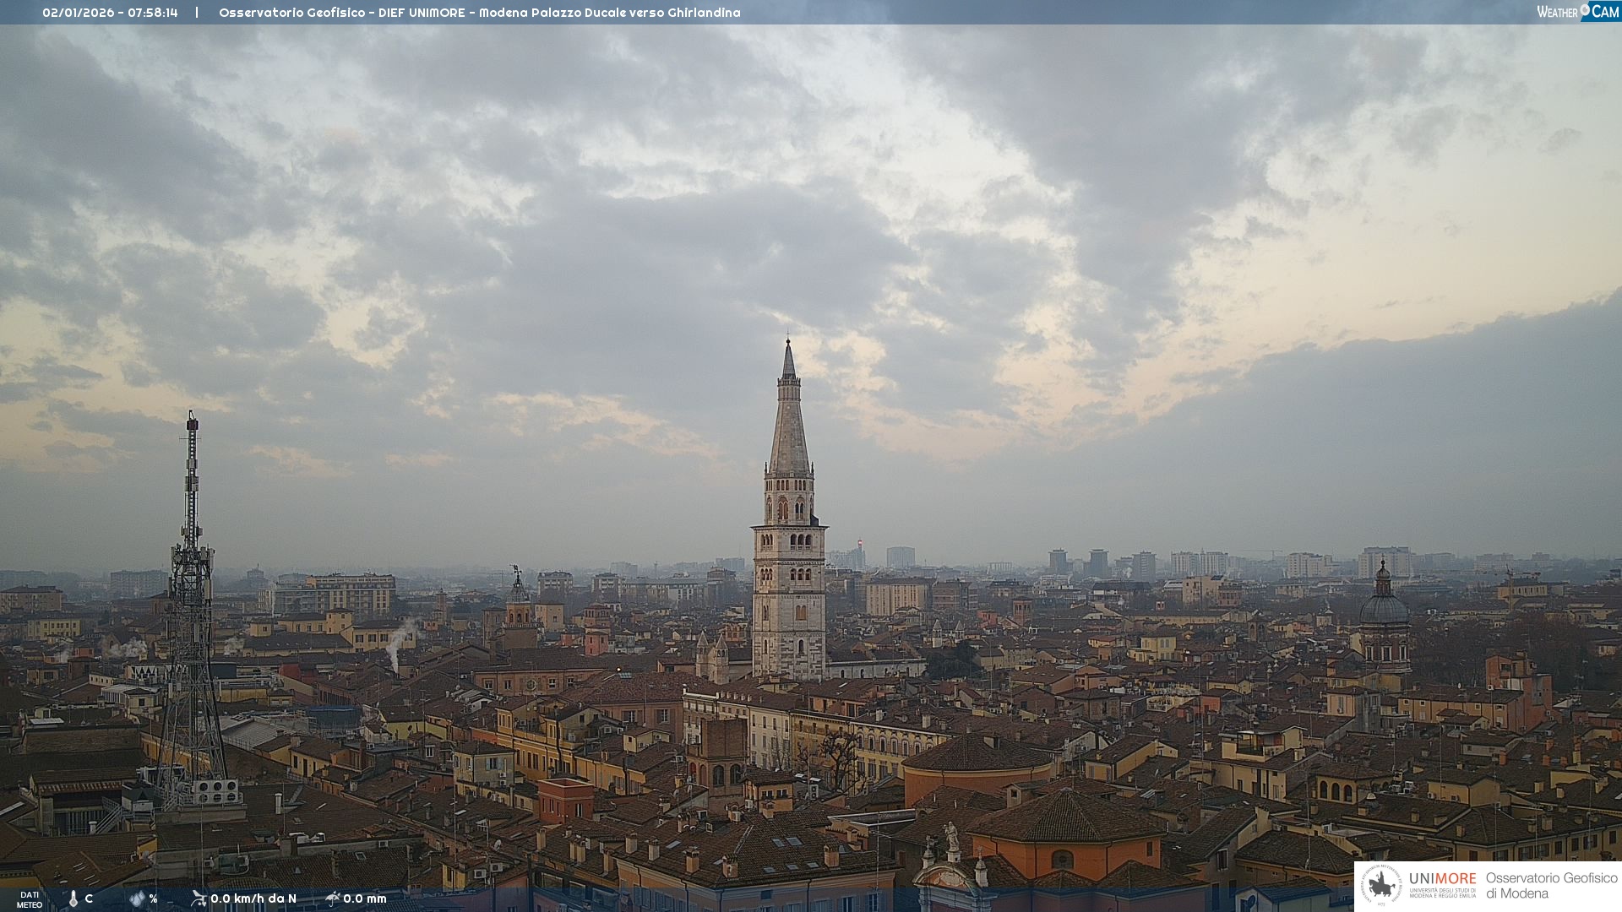This screenshot has height=912, width=1622.
Task: Click the rain umbrella icon
Action: (x=332, y=898)
